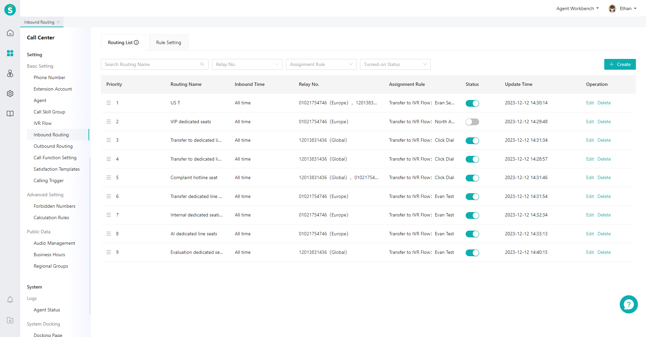Close the Inbound Routing tab
646x337 pixels.
point(58,22)
